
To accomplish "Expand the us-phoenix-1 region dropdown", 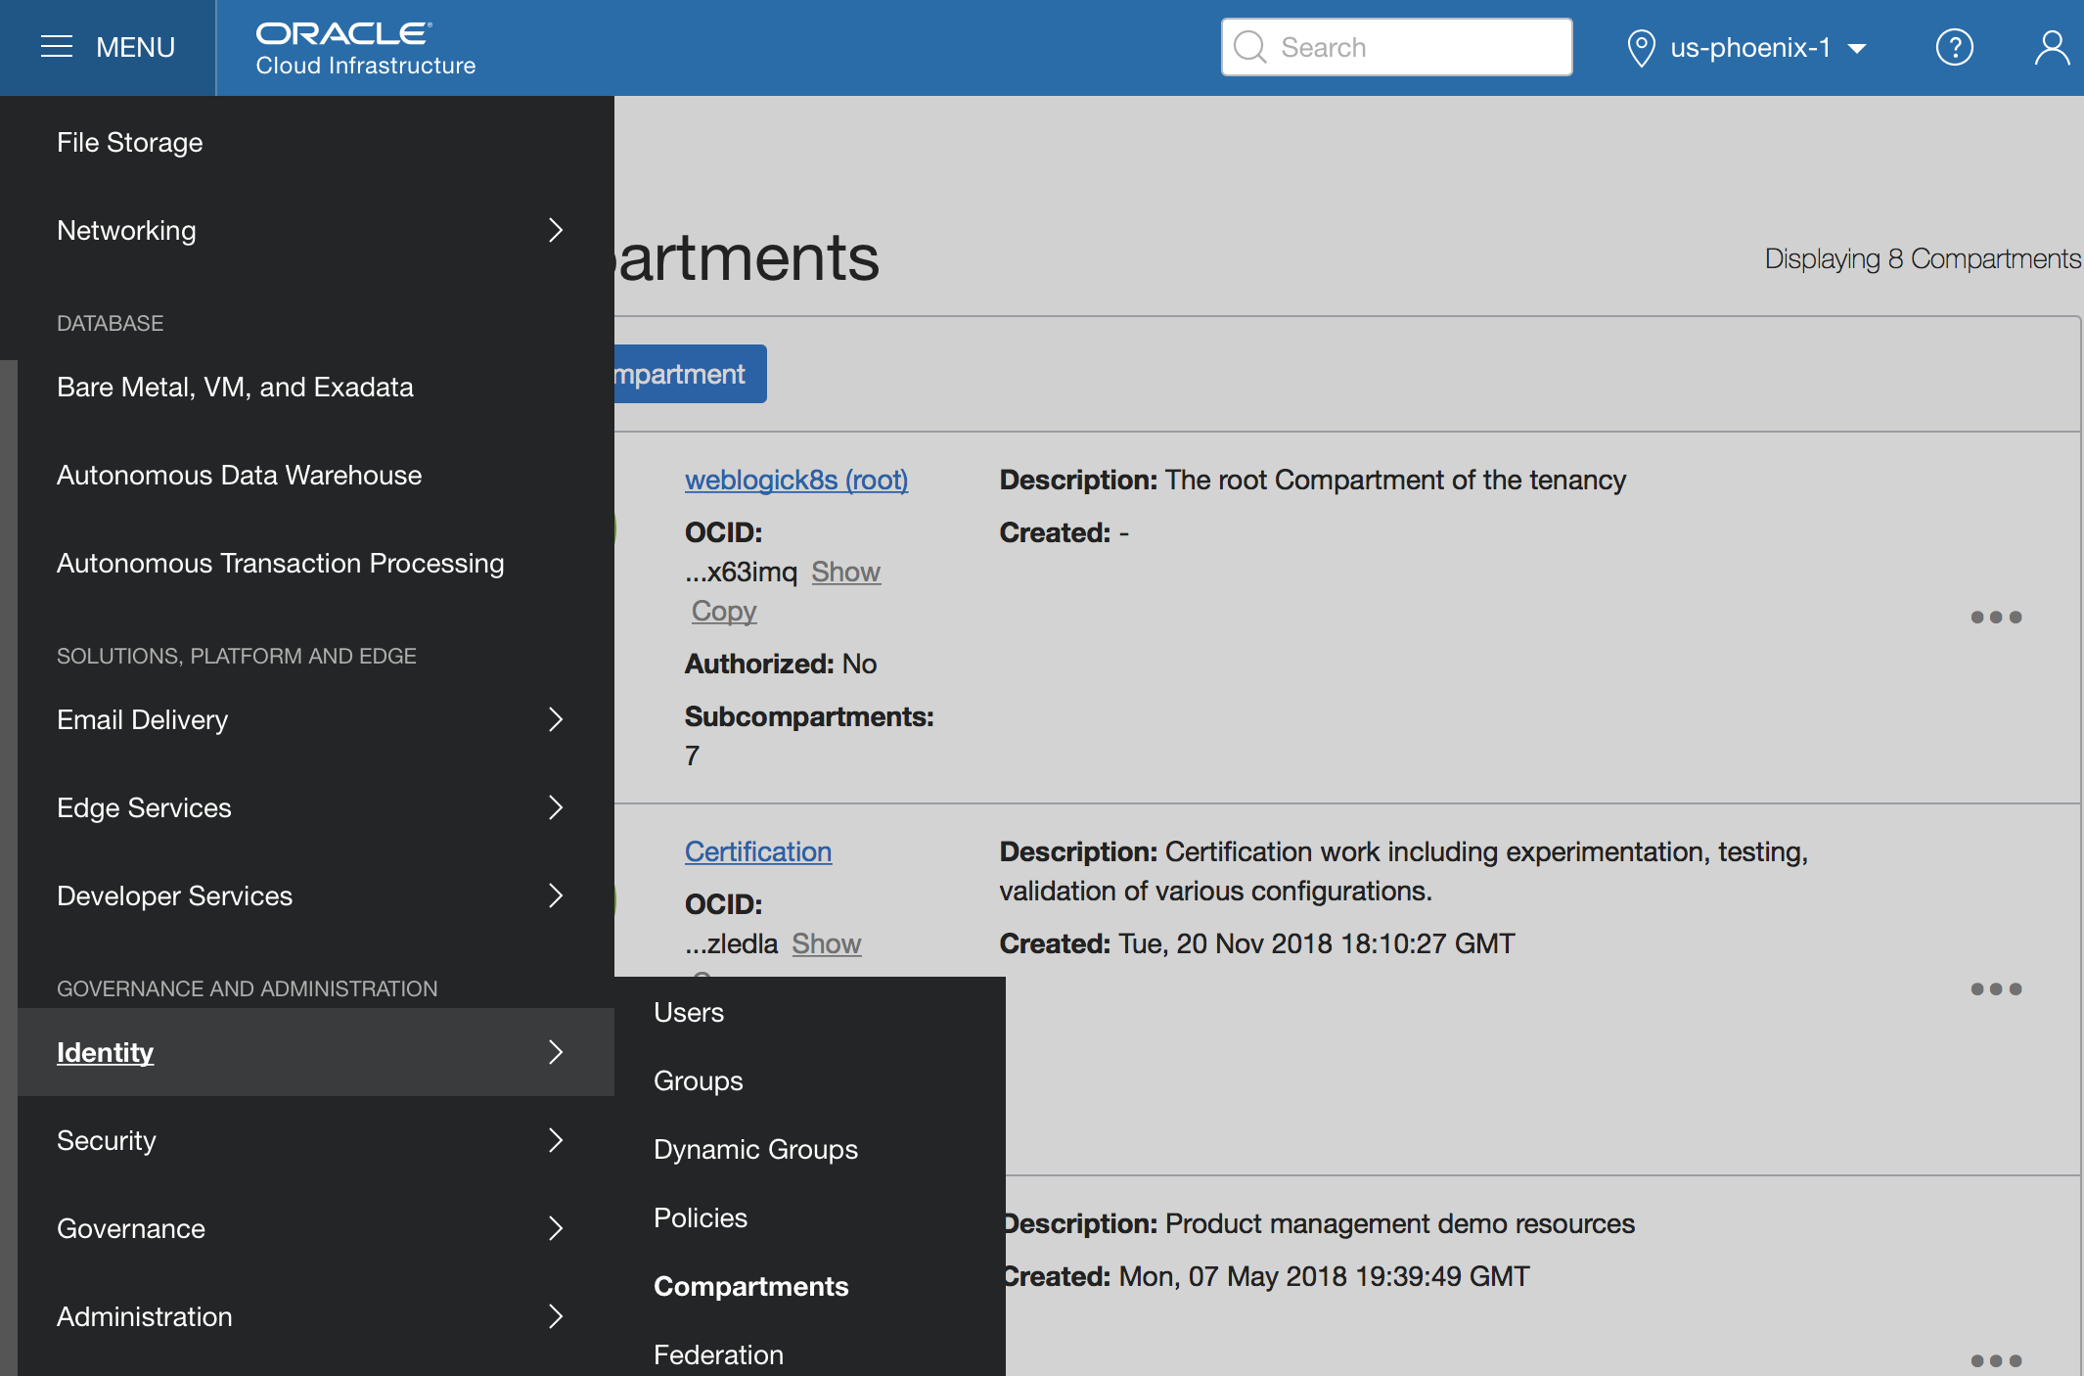I will point(1857,48).
